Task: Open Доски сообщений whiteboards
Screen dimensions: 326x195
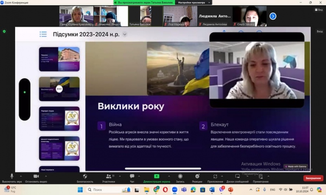Action: (x=238, y=177)
